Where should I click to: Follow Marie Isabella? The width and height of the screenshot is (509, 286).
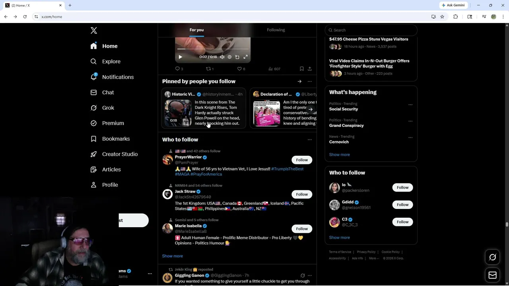(x=302, y=229)
